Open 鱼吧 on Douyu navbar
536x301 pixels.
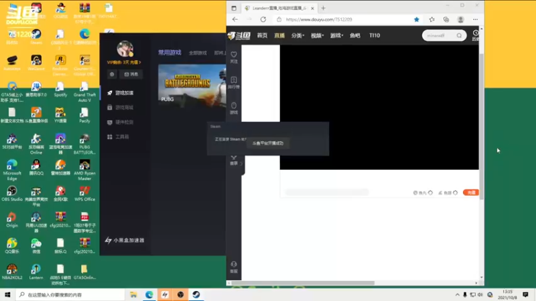(355, 35)
